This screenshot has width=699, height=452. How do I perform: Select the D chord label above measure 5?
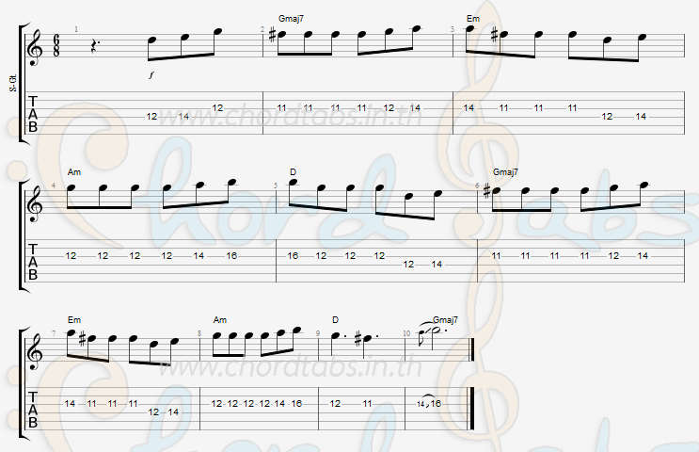[x=293, y=172]
